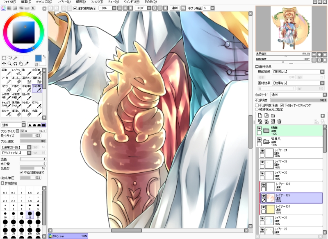
Task: Zoom in with toolbar plus button
Action: click(125, 8)
